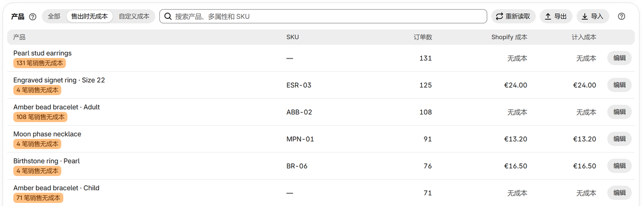Viewport: 642px width, 206px height.
Task: Click the 产品 column header
Action: pos(19,37)
